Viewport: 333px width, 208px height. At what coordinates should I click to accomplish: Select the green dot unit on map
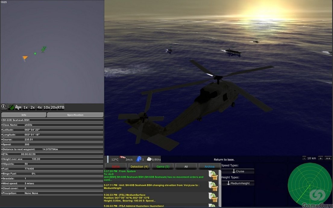pyautogui.click(x=35, y=54)
